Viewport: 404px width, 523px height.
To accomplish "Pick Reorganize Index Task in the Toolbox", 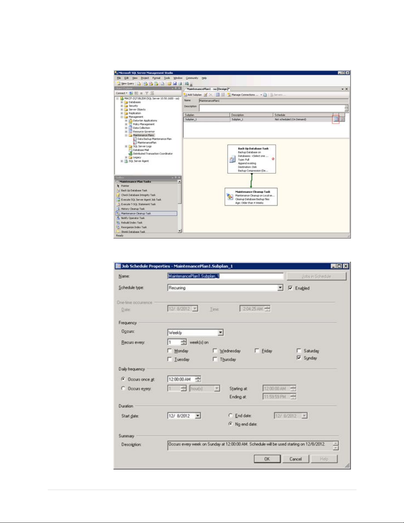I will point(134,227).
